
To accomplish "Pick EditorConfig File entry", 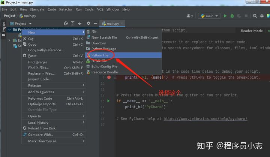I will tap(123, 66).
